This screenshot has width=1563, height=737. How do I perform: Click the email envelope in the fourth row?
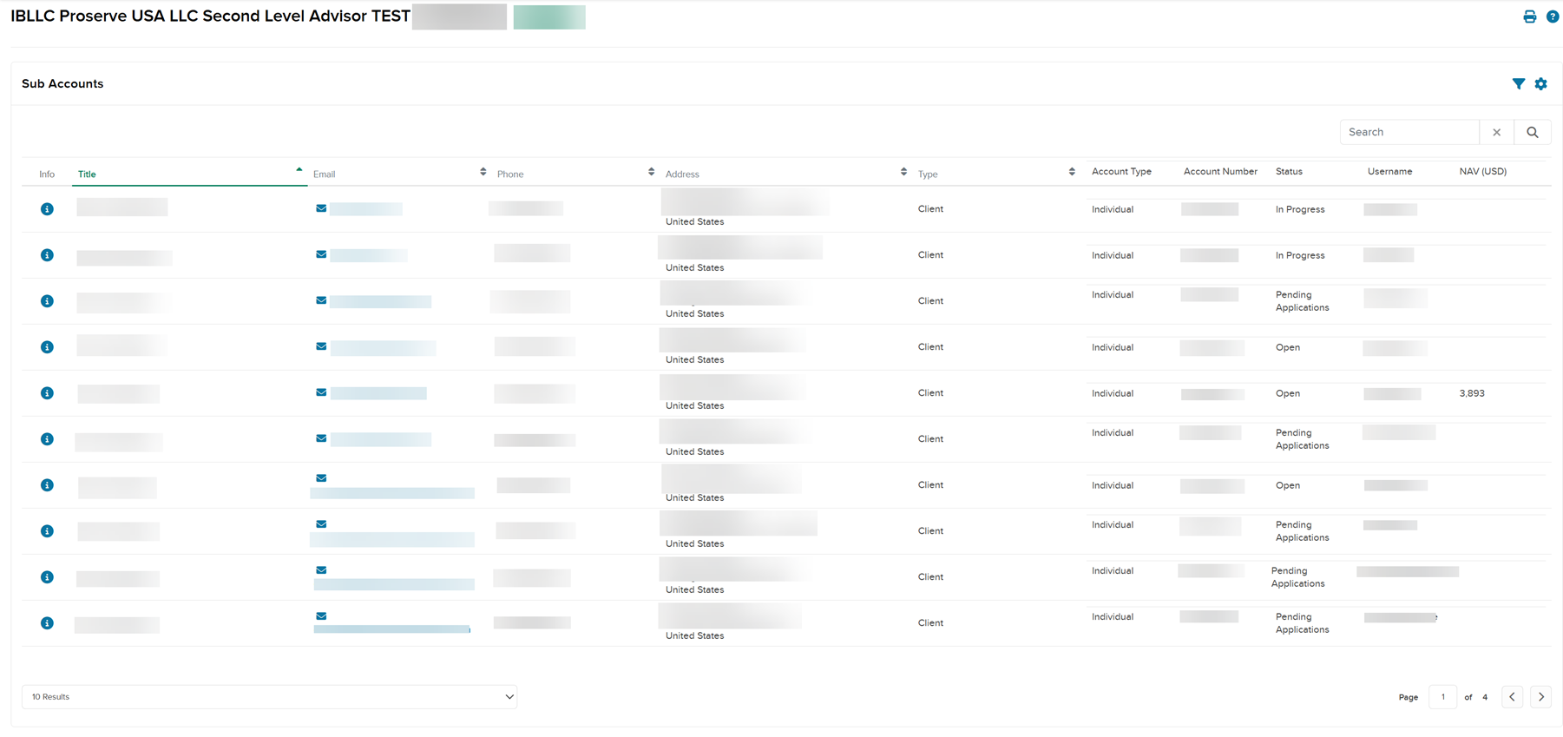[321, 346]
